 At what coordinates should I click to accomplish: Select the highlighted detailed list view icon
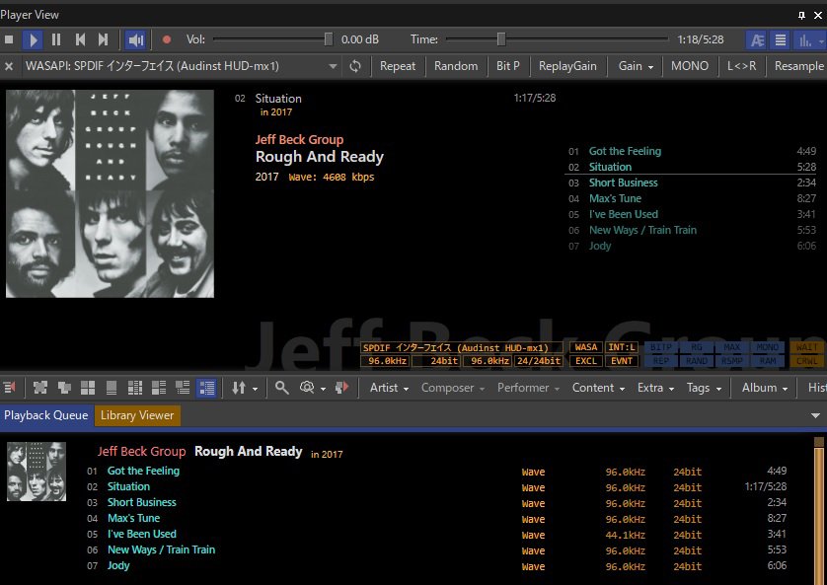pyautogui.click(x=206, y=388)
